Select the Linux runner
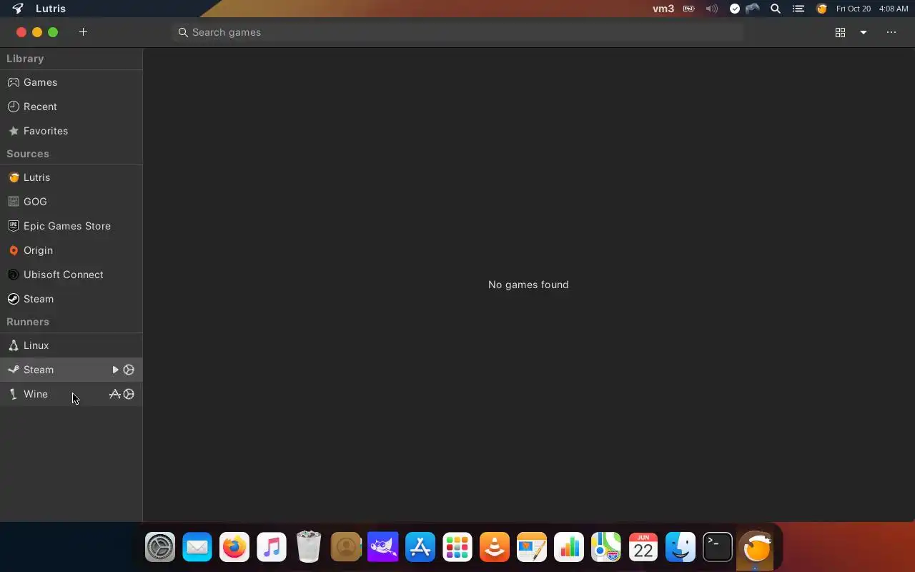The image size is (915, 572). 71,345
